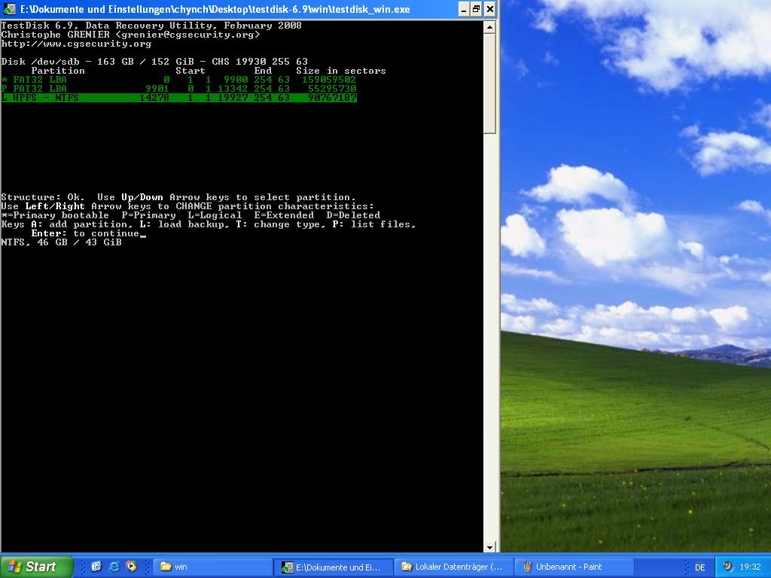Click the 'L: load backup' key hint

[184, 224]
